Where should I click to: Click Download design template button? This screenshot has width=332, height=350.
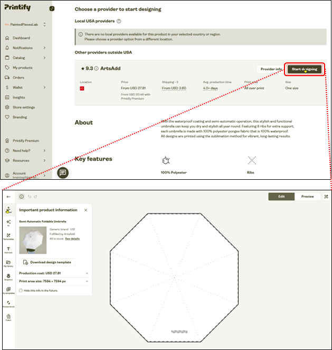coord(47,262)
